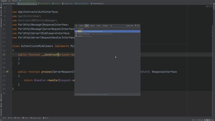This screenshot has height=121, width=215.
Task: Select the Files tab in the search popup
Action: [x=87, y=26]
